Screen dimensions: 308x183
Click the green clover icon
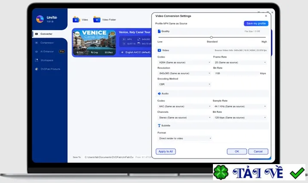[x=221, y=172]
